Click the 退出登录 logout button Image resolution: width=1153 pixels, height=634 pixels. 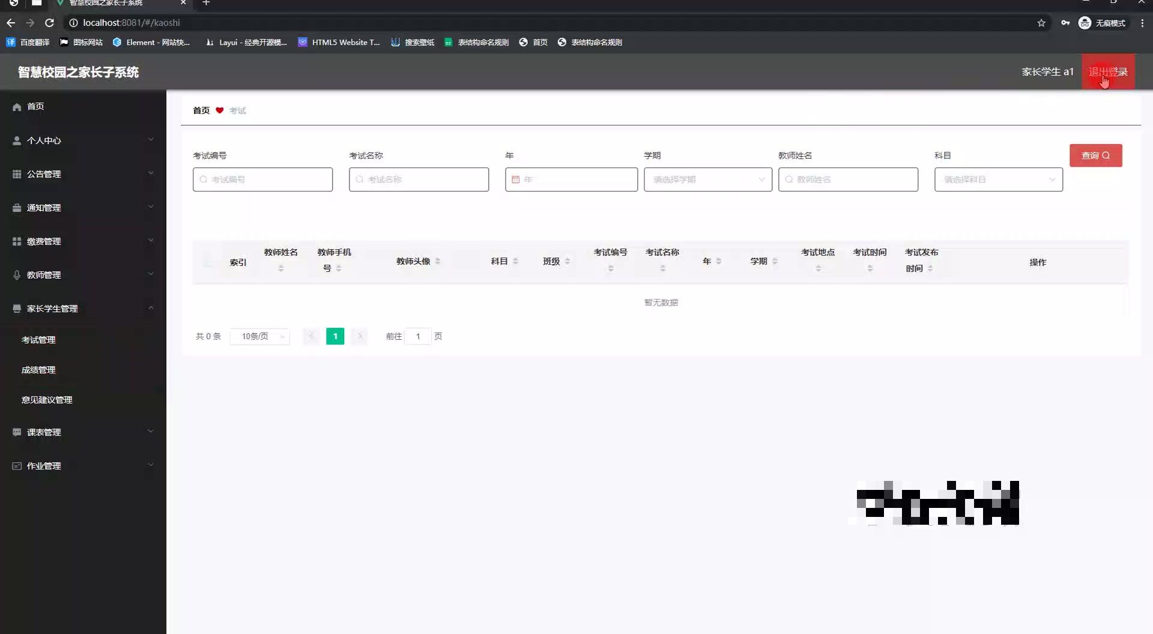tap(1108, 71)
